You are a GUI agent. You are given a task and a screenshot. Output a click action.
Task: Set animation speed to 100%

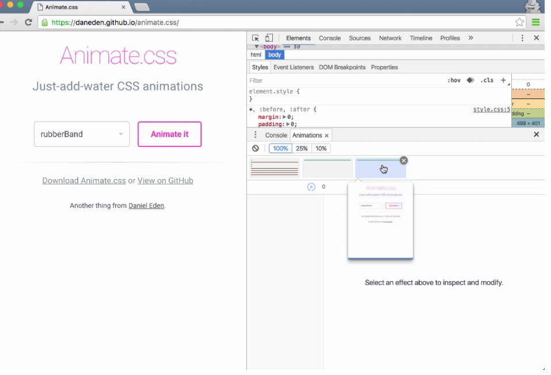click(x=280, y=148)
